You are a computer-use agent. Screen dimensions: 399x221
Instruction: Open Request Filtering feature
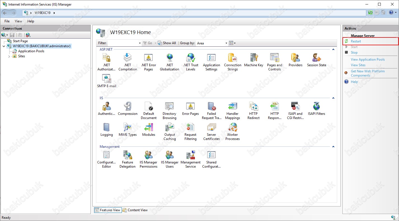[x=190, y=132]
